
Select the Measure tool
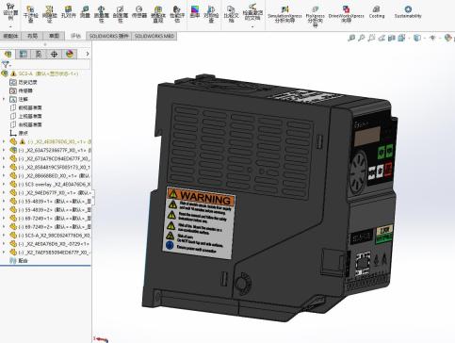coord(85,12)
